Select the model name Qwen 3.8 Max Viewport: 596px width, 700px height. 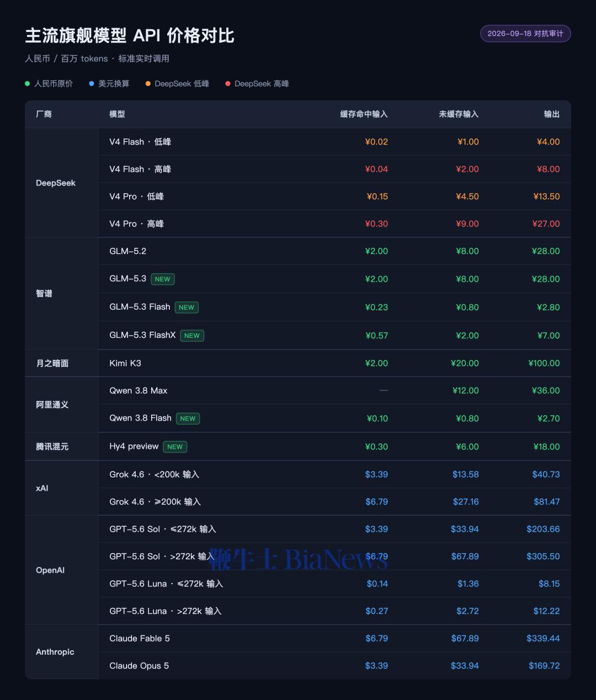point(139,391)
